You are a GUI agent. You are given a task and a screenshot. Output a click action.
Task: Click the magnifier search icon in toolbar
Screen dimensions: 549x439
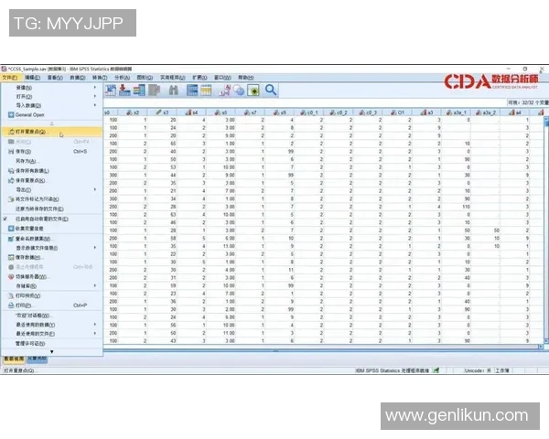click(271, 90)
